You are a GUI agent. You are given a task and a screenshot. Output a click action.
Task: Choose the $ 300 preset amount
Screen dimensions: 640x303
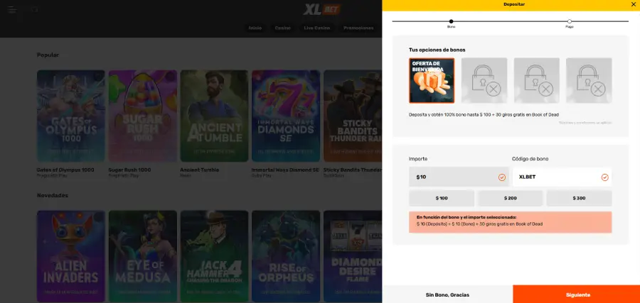coord(579,199)
